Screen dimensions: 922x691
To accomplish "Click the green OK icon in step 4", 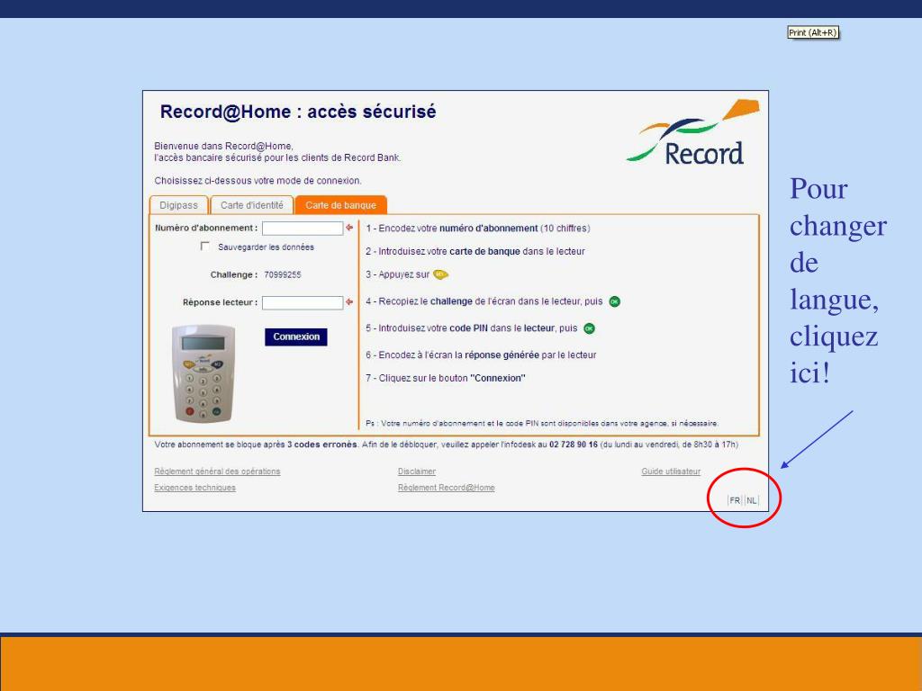I will [614, 301].
